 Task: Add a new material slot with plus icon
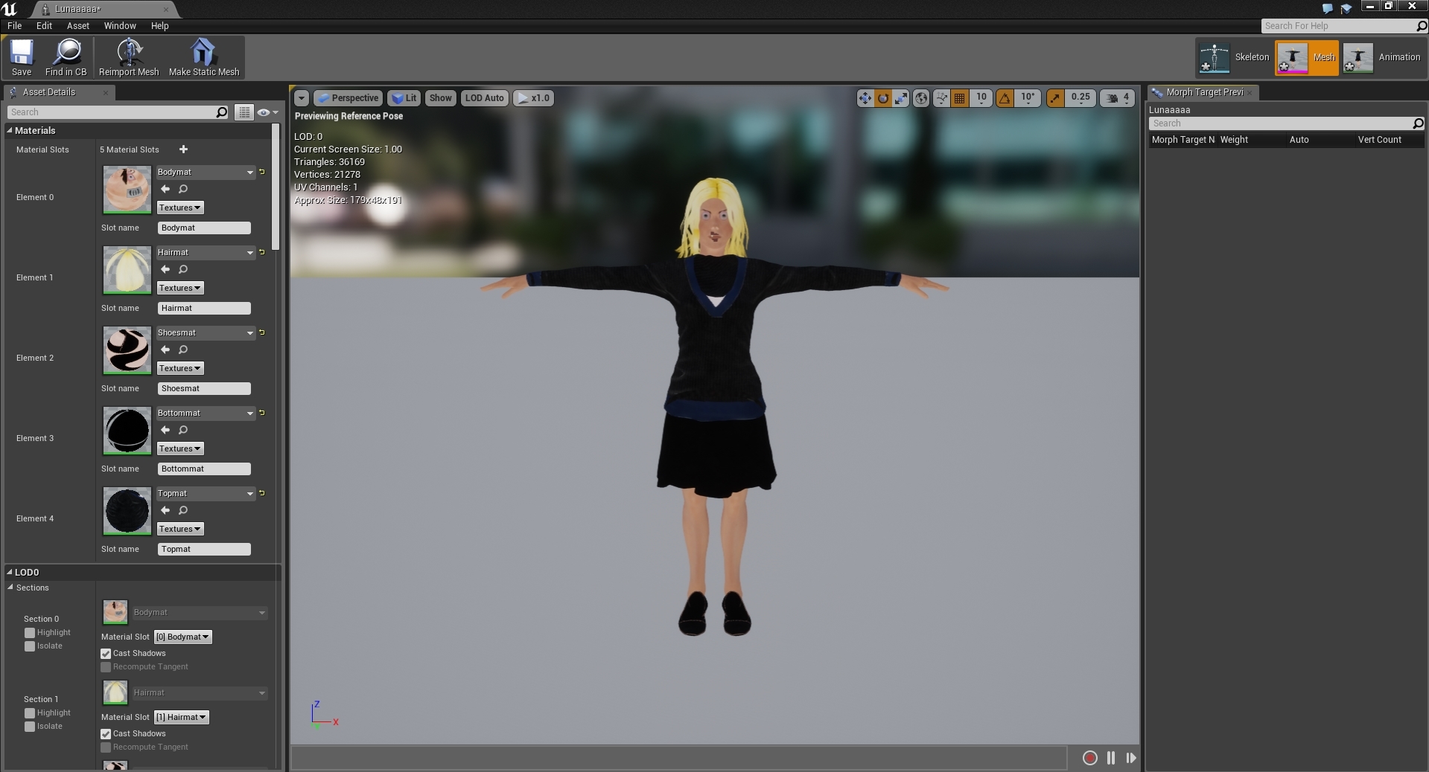(183, 149)
